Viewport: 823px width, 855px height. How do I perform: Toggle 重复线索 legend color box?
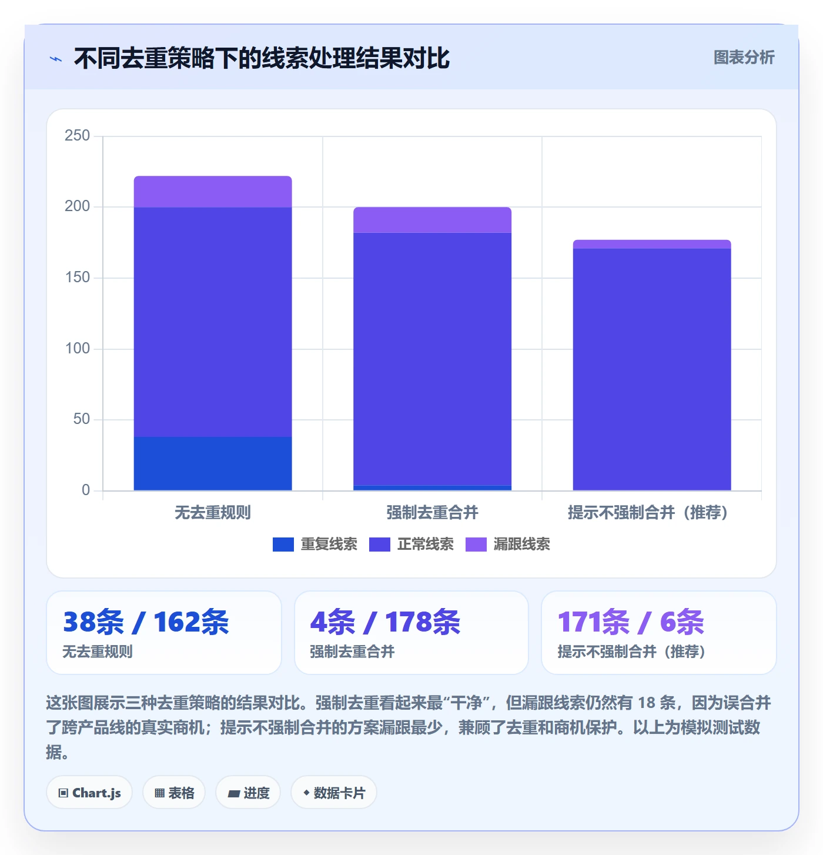coord(283,545)
